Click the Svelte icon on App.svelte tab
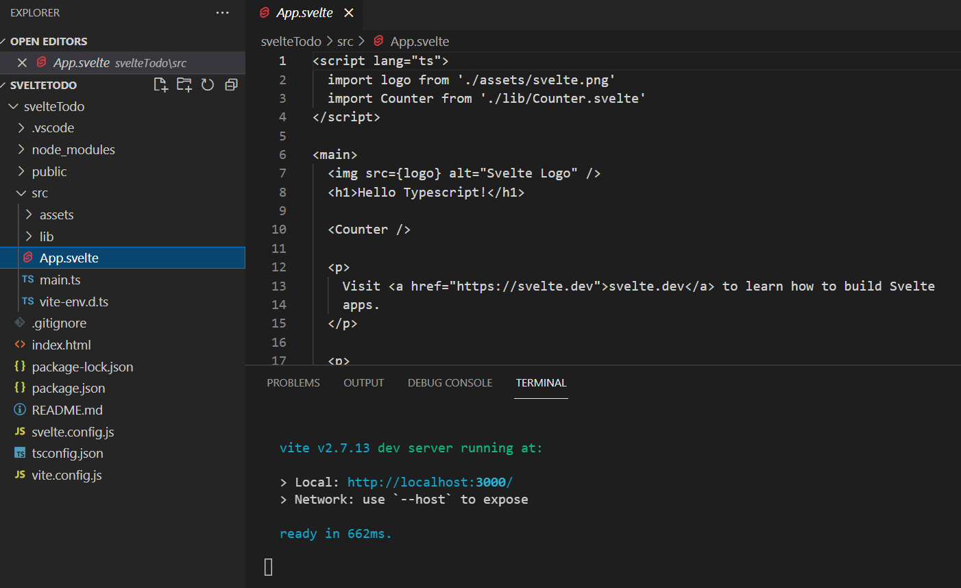The image size is (961, 588). click(265, 12)
